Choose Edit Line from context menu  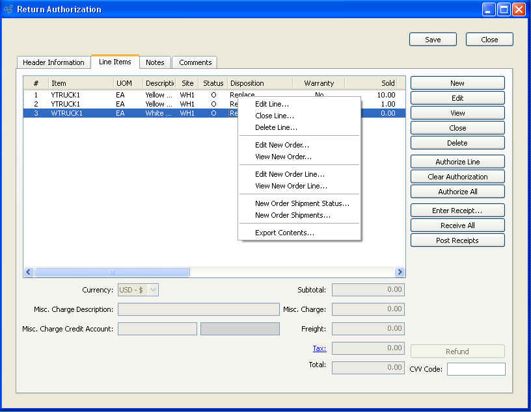tap(271, 104)
